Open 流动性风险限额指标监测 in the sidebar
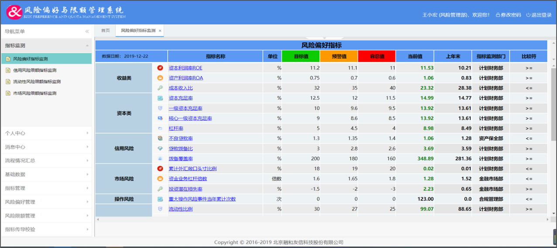Image resolution: width=557 pixels, height=248 pixels. point(46,82)
